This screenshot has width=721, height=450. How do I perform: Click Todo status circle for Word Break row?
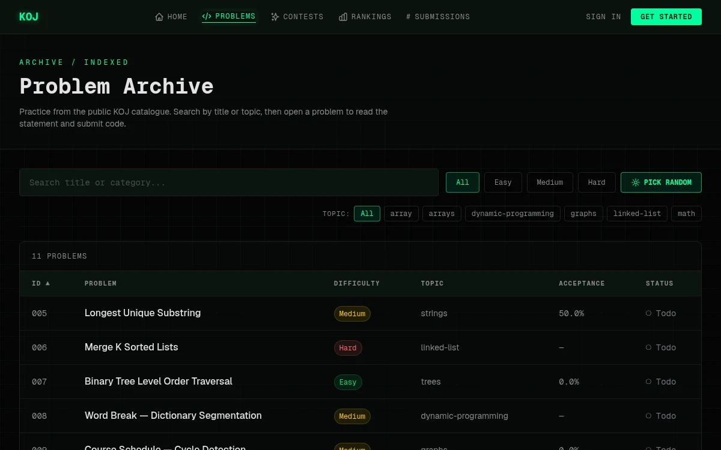[x=648, y=416]
